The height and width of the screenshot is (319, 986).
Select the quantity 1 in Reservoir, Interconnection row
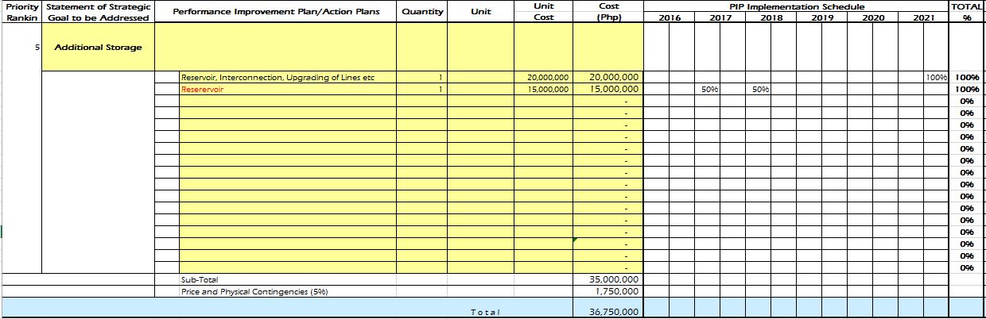click(422, 77)
